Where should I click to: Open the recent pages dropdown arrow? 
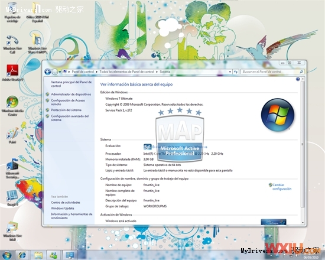pyautogui.click(x=60, y=72)
